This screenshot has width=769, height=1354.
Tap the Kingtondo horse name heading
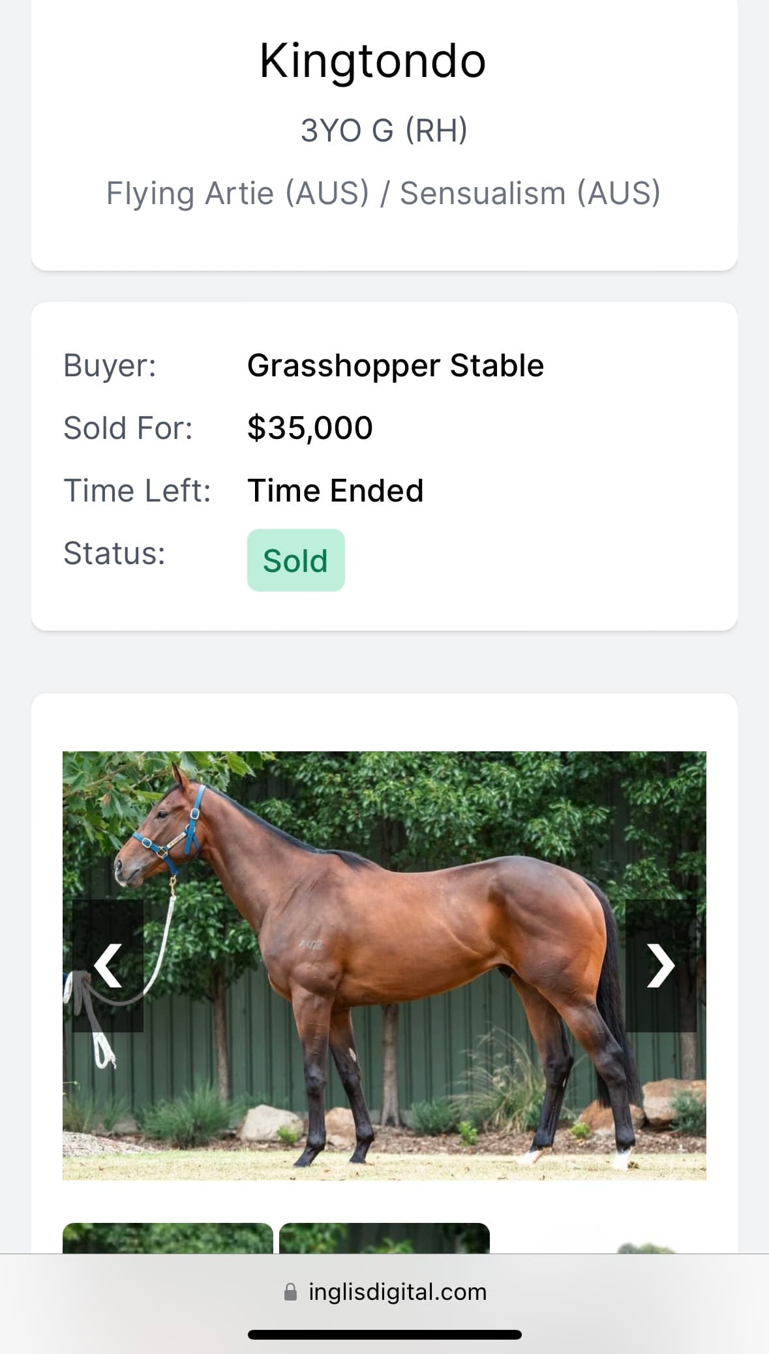click(372, 61)
